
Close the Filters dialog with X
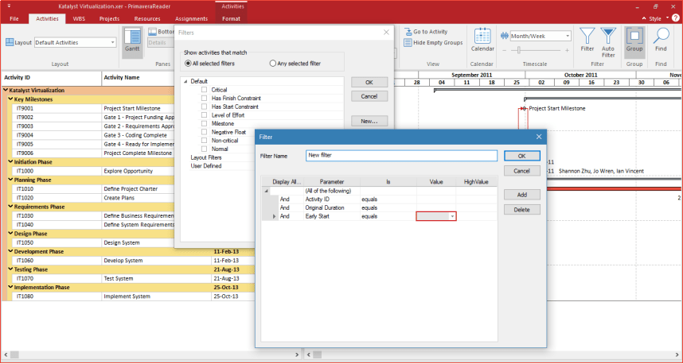[386, 32]
